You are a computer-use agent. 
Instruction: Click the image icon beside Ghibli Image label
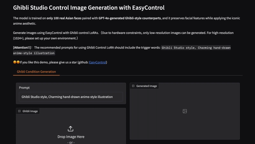click(19, 111)
